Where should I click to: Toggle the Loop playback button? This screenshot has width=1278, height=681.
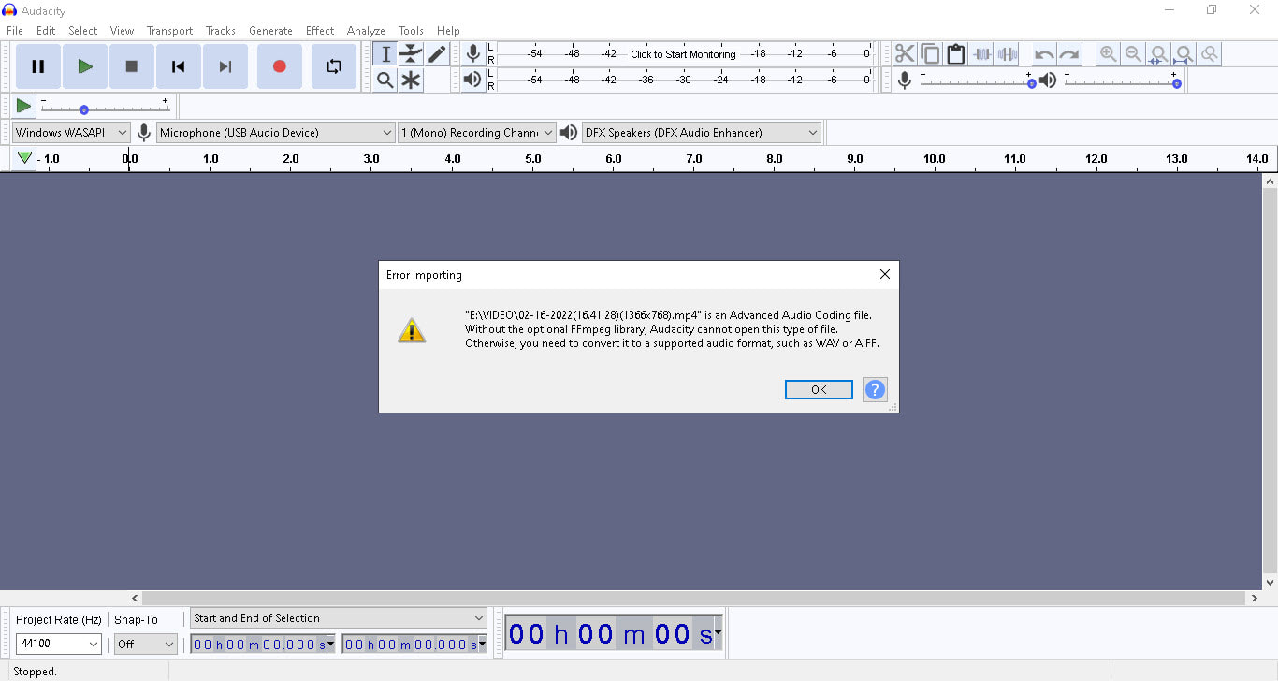(334, 66)
